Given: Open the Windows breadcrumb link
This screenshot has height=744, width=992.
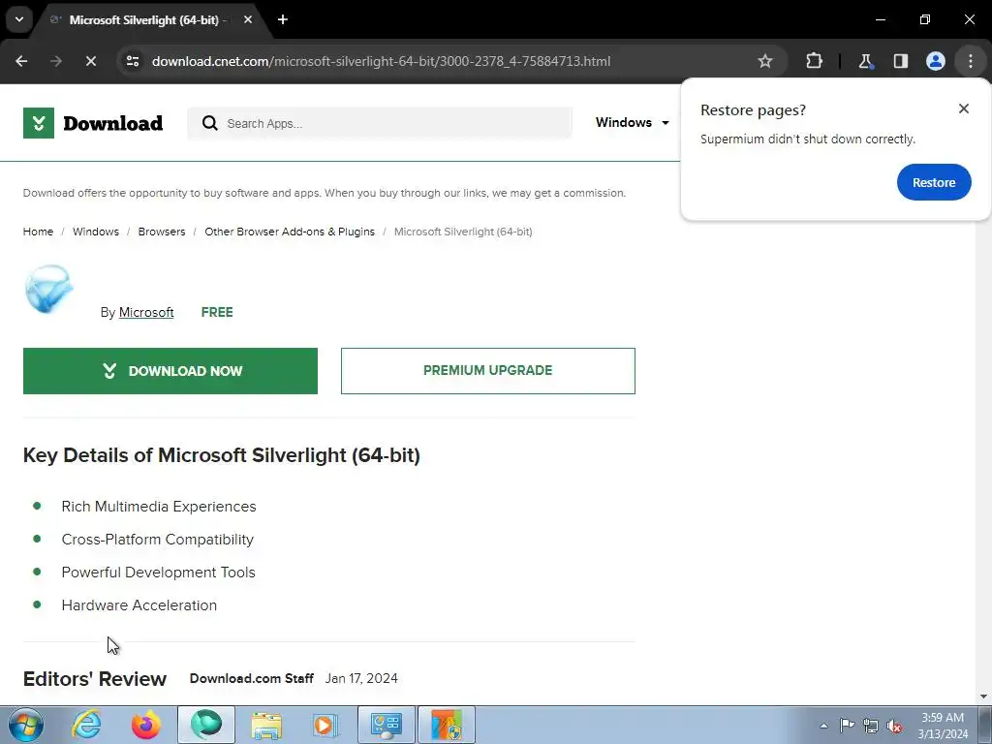Looking at the screenshot, I should coord(96,232).
